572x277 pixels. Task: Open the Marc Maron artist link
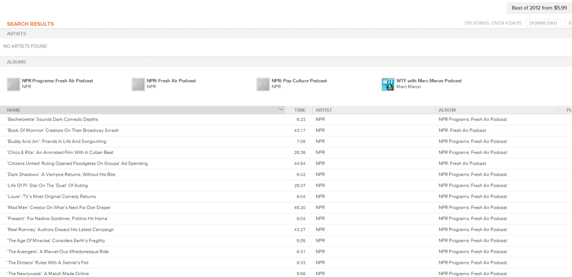[x=408, y=86]
